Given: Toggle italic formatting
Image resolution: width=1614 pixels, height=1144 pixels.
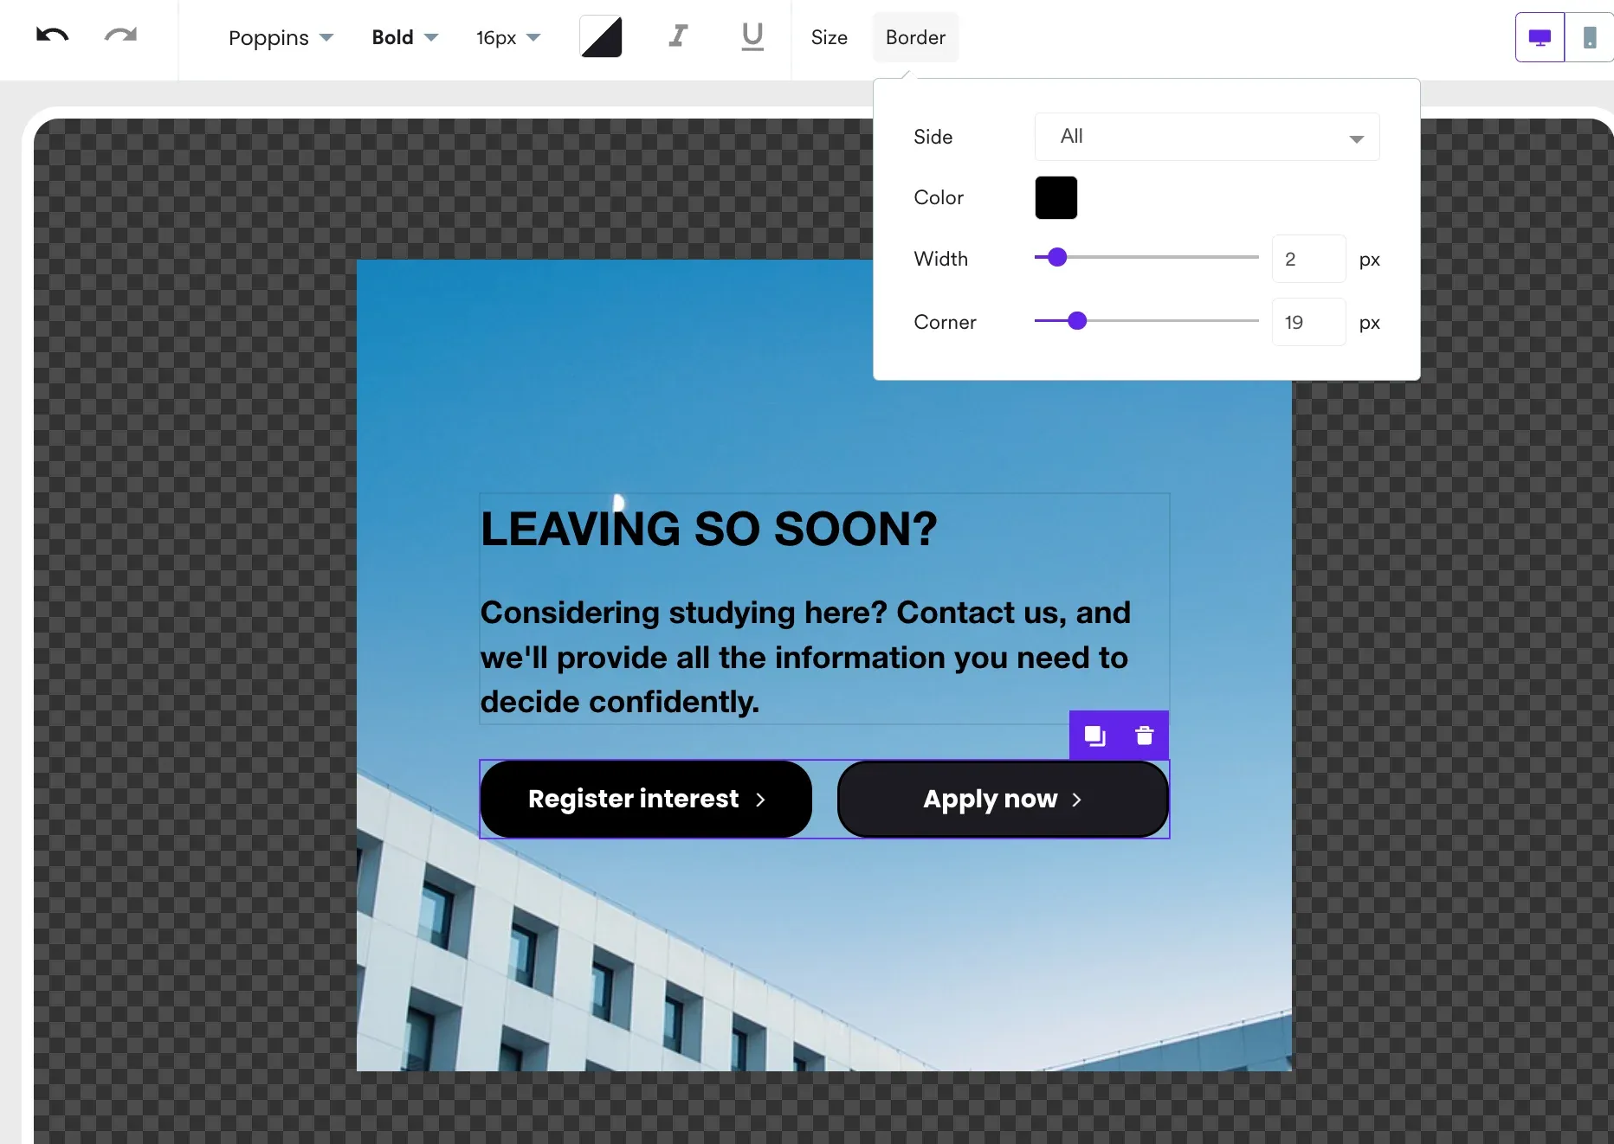Looking at the screenshot, I should (x=678, y=36).
